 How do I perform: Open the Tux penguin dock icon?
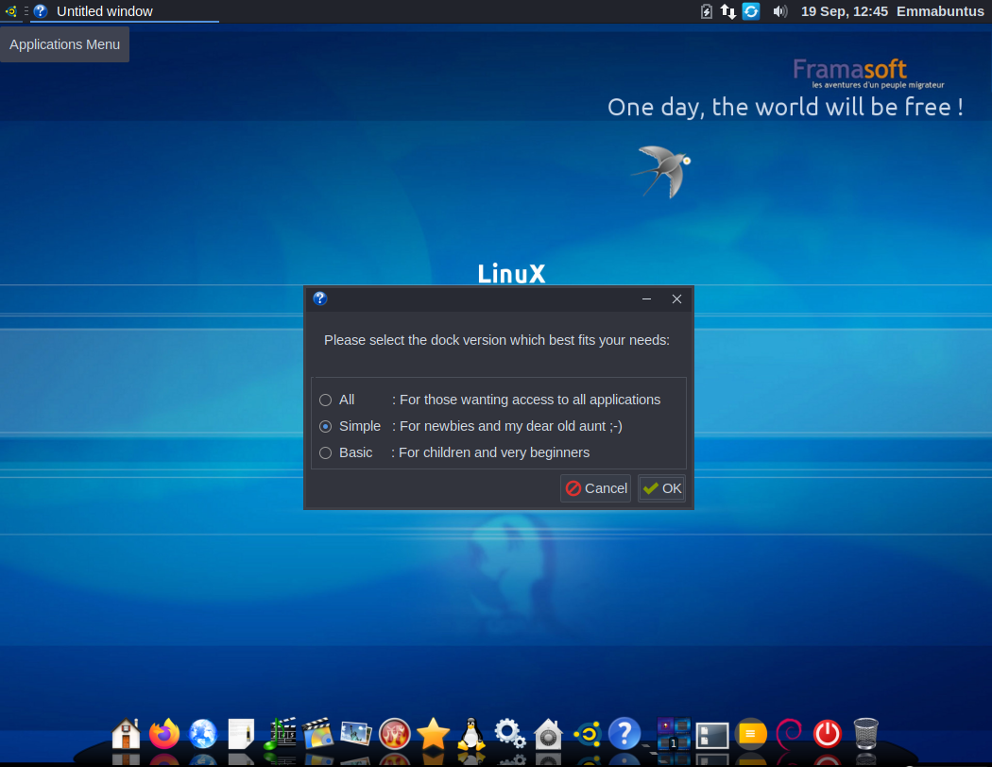tap(471, 734)
